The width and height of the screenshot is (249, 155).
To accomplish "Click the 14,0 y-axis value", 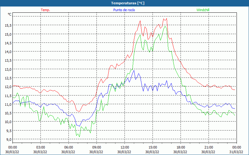I will (8, 51).
